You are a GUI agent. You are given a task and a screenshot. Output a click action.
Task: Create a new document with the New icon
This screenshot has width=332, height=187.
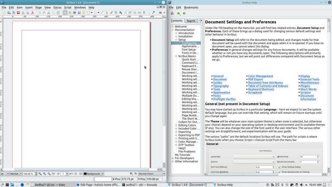click(4, 13)
